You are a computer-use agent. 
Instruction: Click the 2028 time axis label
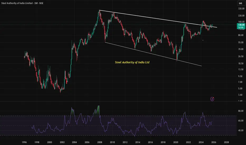pyautogui.click(x=226, y=142)
